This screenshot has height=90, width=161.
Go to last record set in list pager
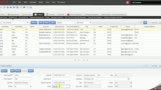coord(87,60)
